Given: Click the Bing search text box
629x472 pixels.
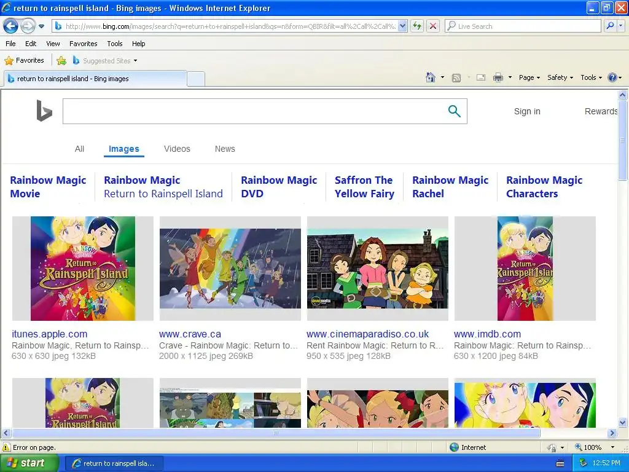Looking at the screenshot, I should 255,111.
